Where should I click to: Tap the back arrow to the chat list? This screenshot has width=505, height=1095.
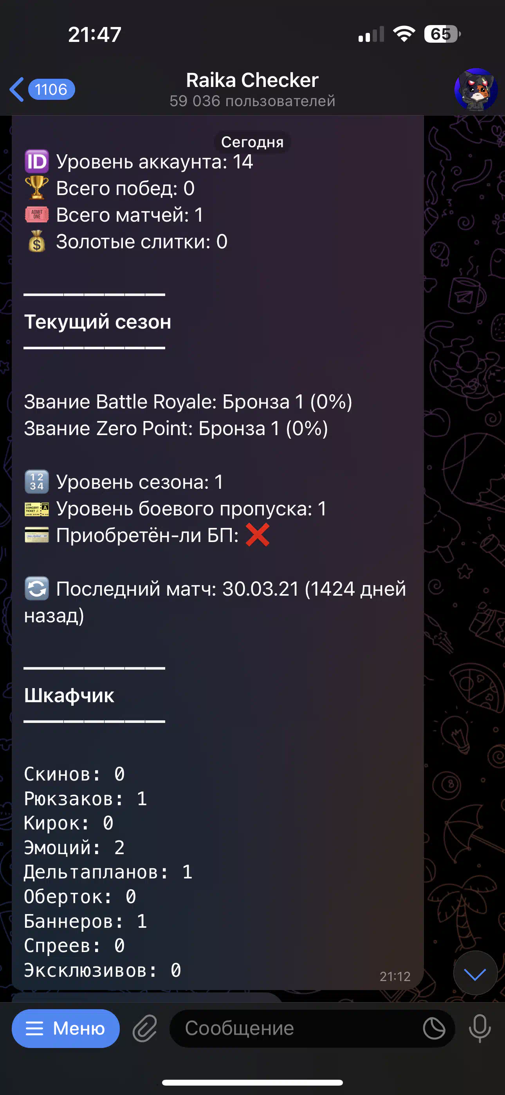[17, 90]
